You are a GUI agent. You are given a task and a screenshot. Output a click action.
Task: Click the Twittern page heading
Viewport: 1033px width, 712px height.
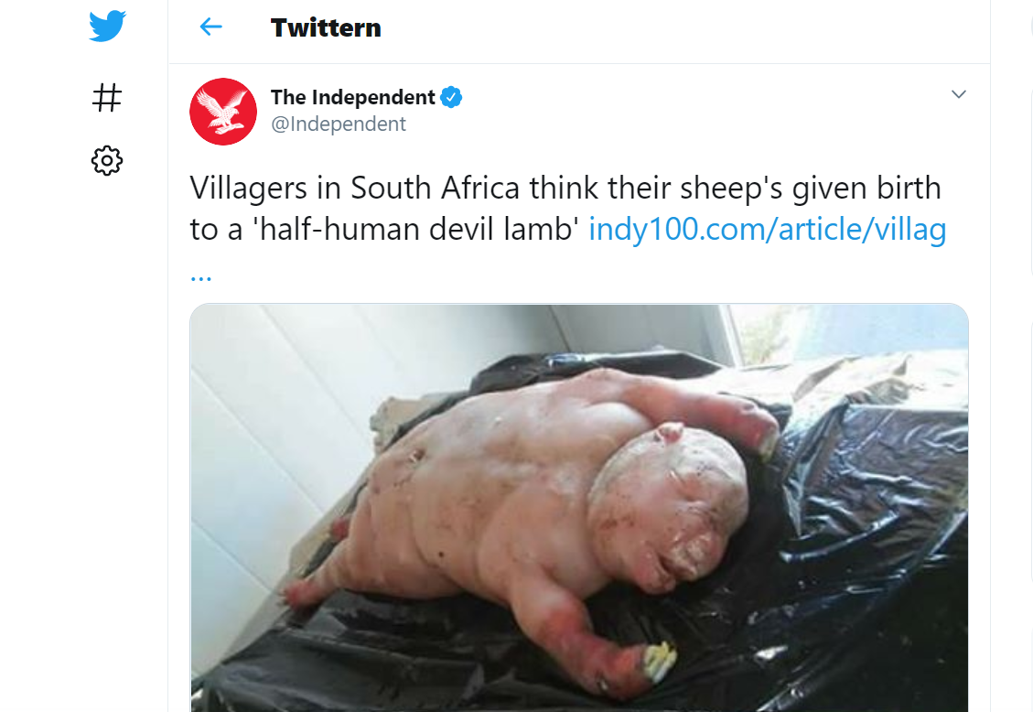[x=326, y=28]
